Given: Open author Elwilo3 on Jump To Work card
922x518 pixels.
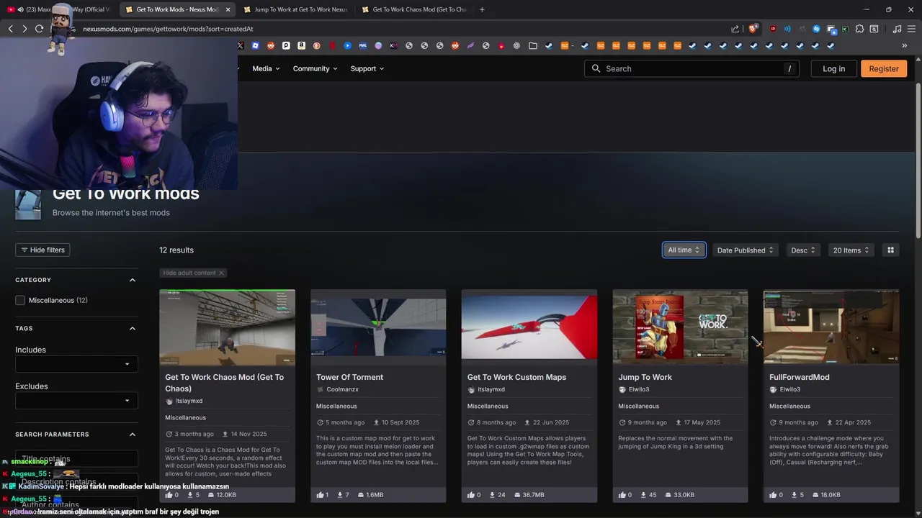Looking at the screenshot, I should click(x=639, y=389).
